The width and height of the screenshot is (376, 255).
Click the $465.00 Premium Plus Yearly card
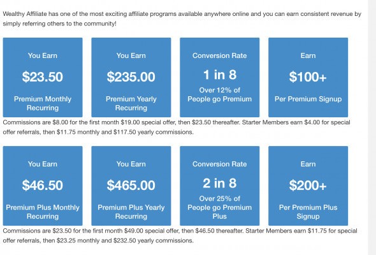click(x=131, y=186)
